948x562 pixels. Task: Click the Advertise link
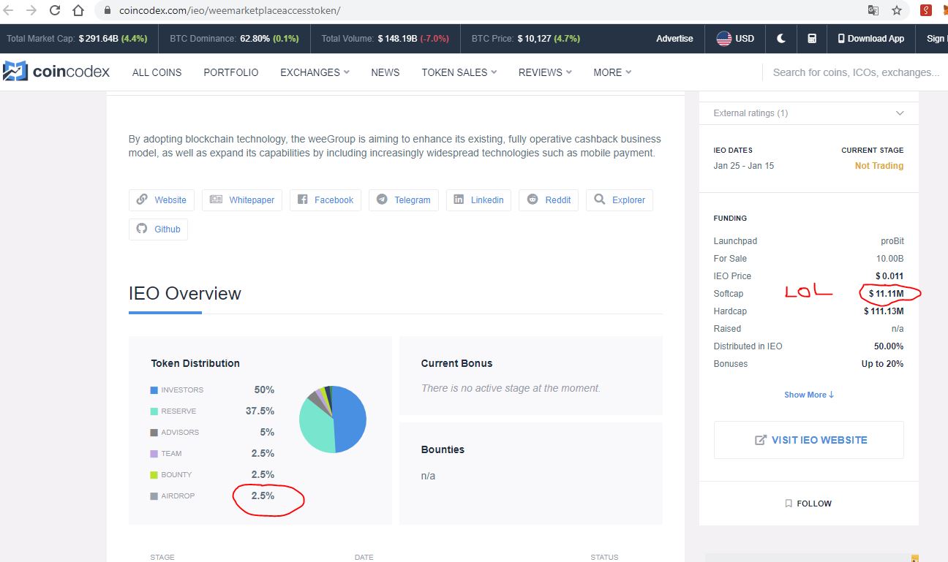[674, 39]
